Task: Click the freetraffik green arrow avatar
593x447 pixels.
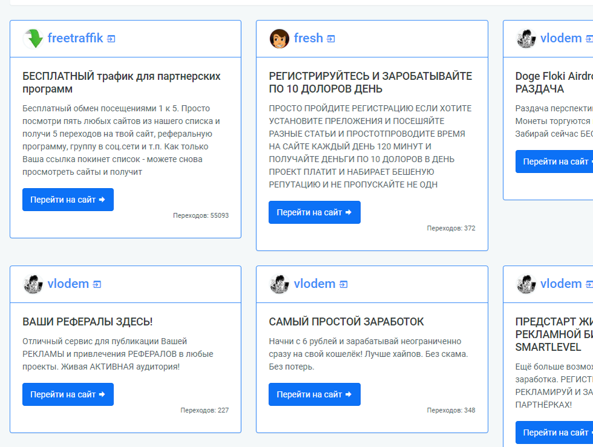Action: 33,39
